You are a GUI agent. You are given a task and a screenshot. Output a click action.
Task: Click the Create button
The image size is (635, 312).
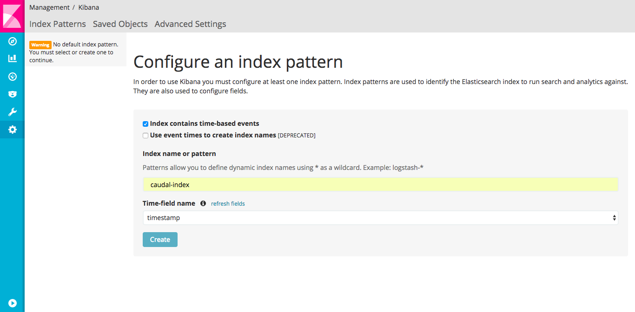(160, 240)
